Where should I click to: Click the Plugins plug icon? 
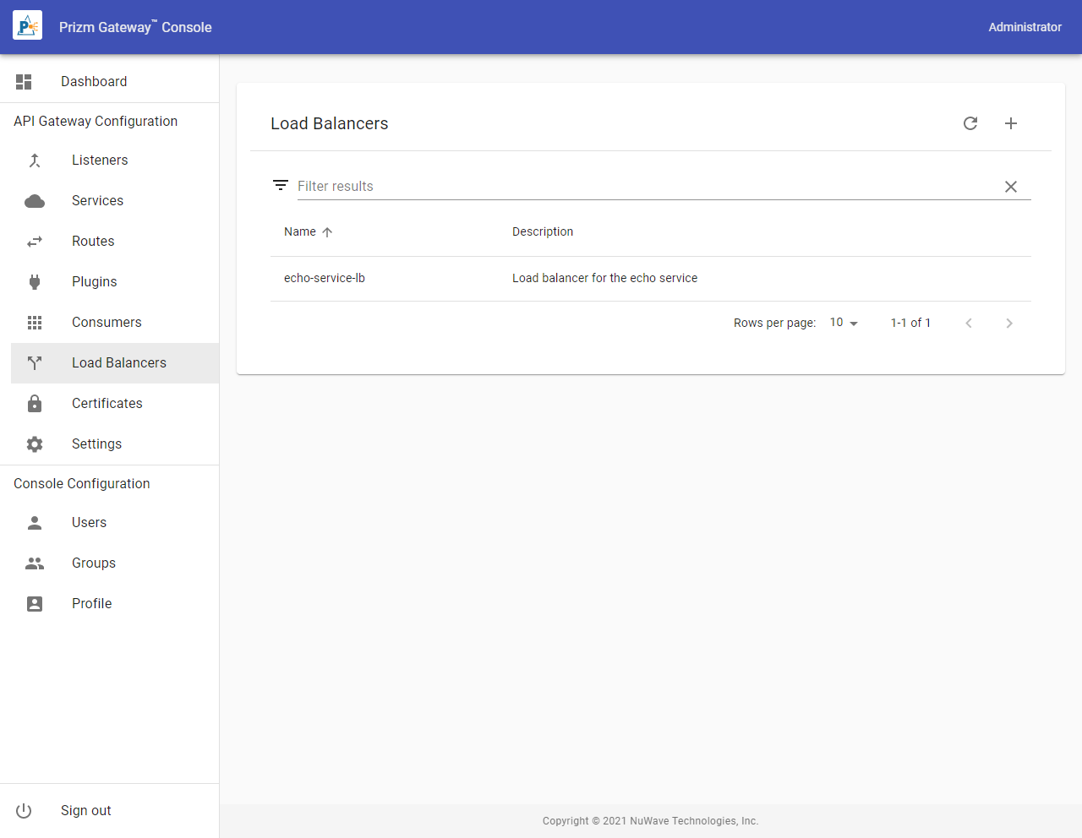[35, 282]
